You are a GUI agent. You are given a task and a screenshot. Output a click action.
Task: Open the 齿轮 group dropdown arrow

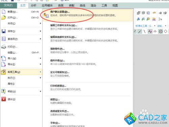[166, 26]
